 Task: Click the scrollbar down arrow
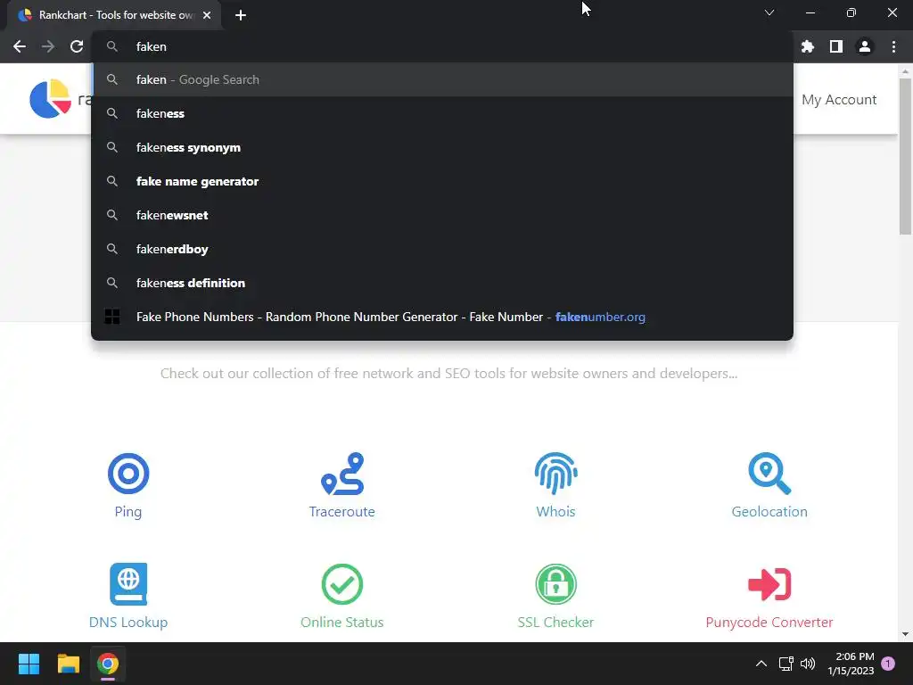click(x=905, y=634)
